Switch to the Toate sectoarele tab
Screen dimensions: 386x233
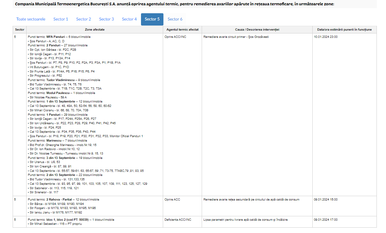click(31, 19)
